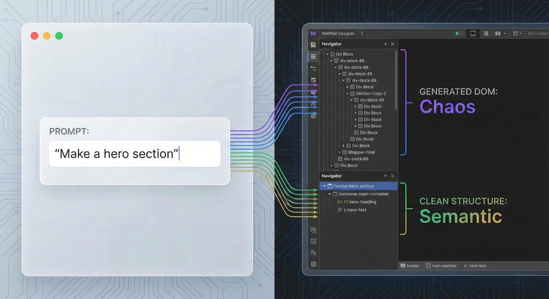The image size is (549, 299).
Task: Click the p. hero-text breadcrumb
Action: click(475, 266)
